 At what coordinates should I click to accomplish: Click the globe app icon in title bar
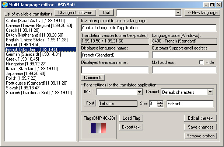point(5,5)
